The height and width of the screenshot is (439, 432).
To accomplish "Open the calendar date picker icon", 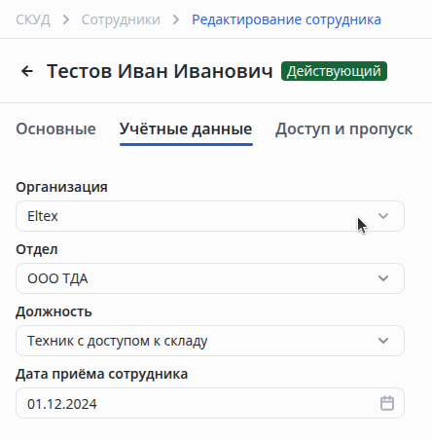I will pos(387,403).
